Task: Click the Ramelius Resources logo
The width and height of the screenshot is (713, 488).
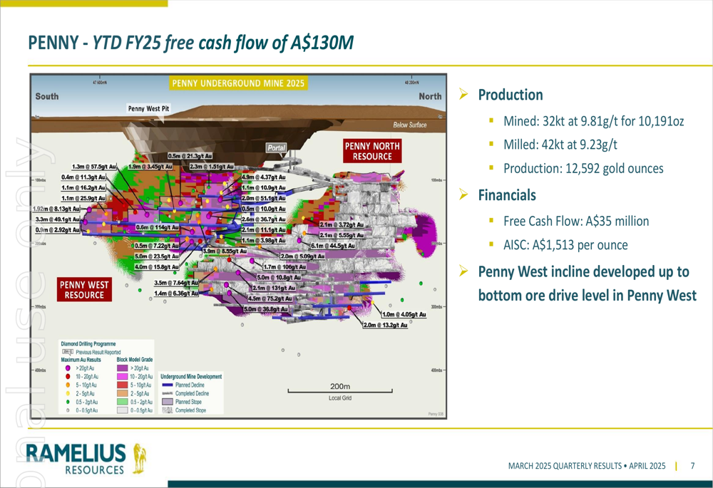Action: tap(86, 459)
